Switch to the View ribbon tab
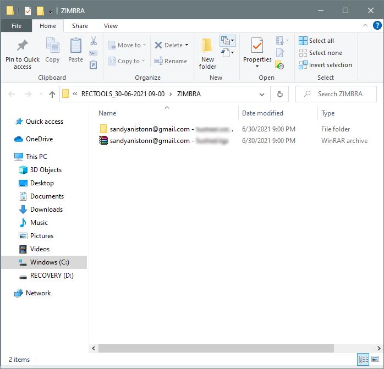Screen dimensions: 384x369 111,26
